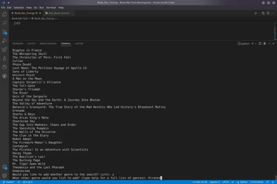277x184 pixels.
Task: Open editor More Actions ellipsis
Action: 273,13
